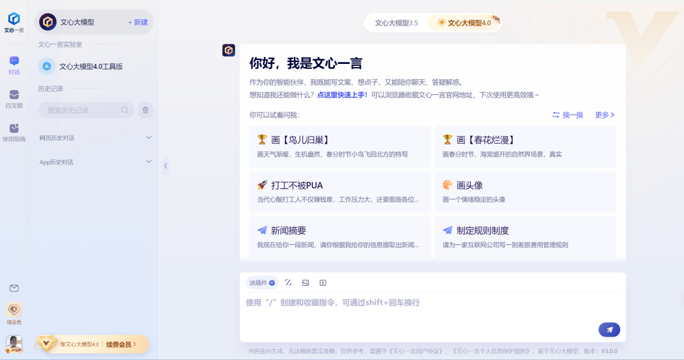Expand 网页历史对话 section
The width and height of the screenshot is (684, 360).
click(94, 138)
